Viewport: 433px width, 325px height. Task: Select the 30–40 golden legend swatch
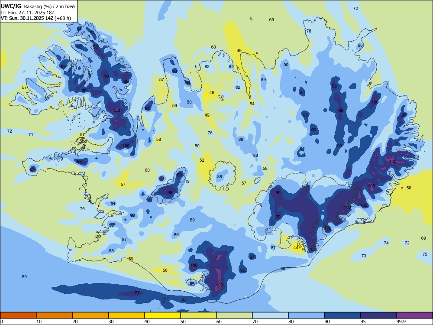point(126,315)
